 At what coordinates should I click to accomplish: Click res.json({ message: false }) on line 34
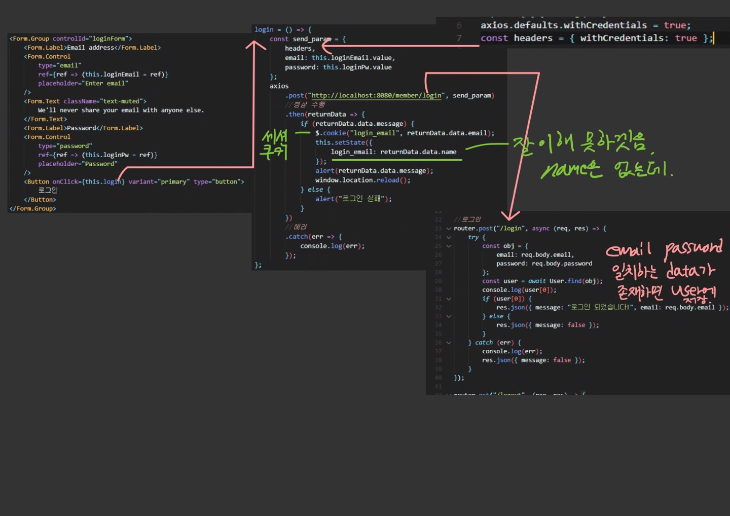coord(547,325)
